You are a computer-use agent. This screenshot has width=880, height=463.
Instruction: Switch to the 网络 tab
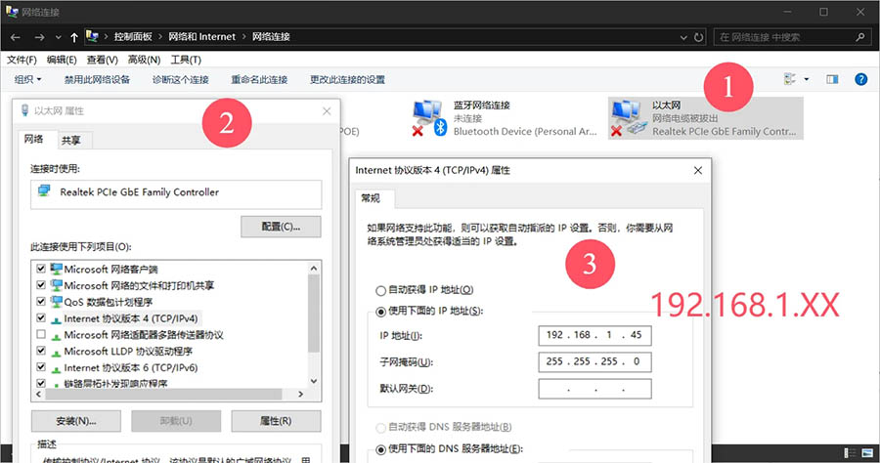(33, 139)
